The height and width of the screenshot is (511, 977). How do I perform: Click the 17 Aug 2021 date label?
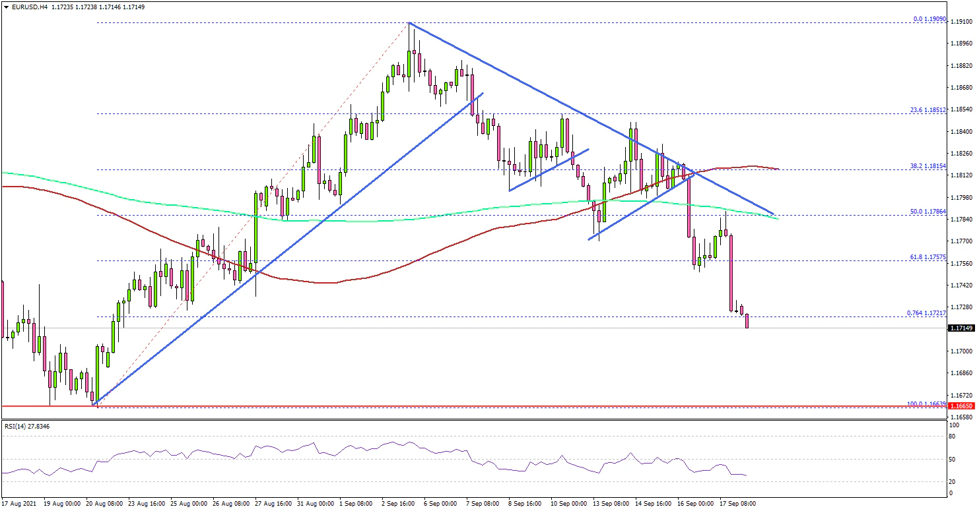pos(20,503)
